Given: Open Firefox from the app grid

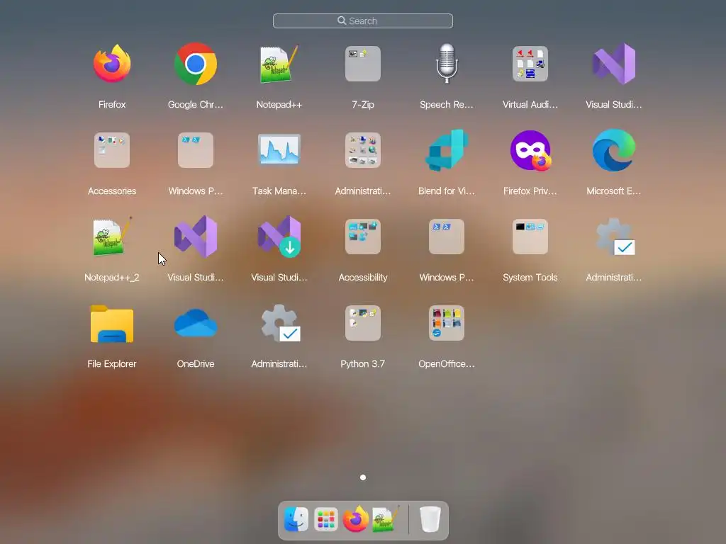Looking at the screenshot, I should (111, 64).
